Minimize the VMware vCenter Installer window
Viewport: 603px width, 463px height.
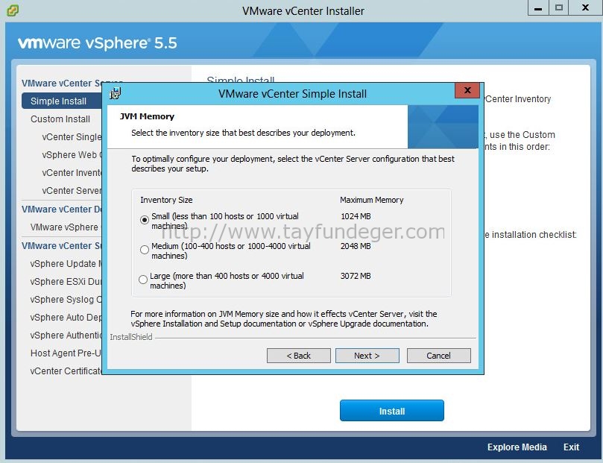538,7
